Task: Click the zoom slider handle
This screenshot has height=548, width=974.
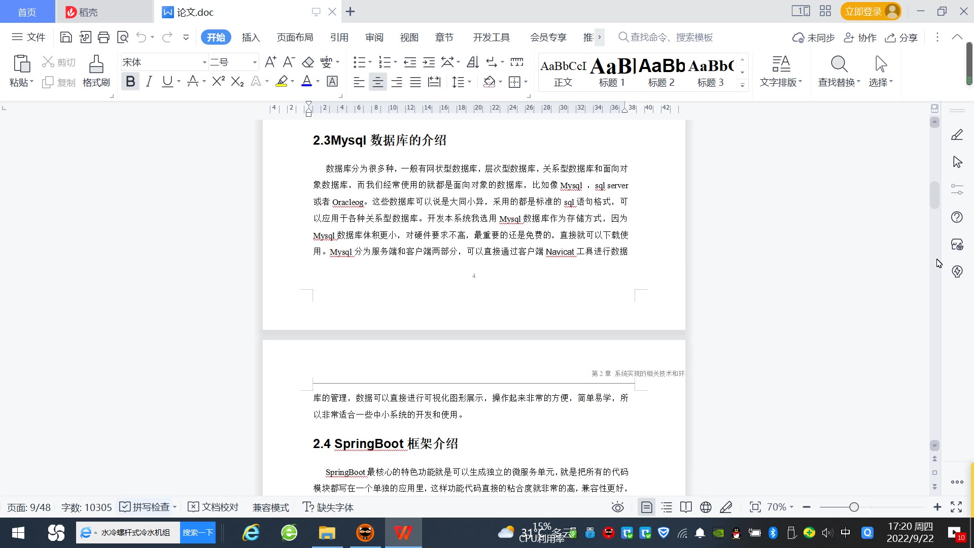Action: click(x=854, y=507)
